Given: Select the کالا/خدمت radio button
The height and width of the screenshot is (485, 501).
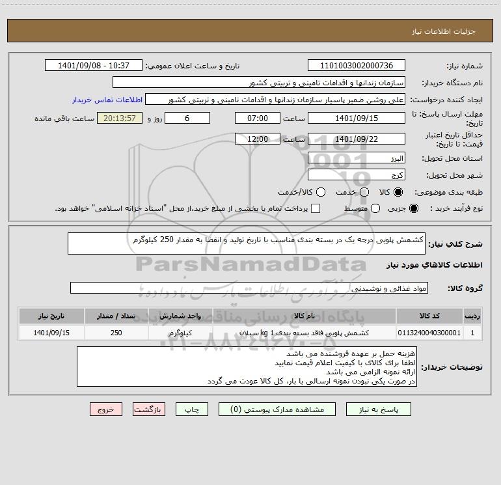Looking at the screenshot, I should [321, 192].
